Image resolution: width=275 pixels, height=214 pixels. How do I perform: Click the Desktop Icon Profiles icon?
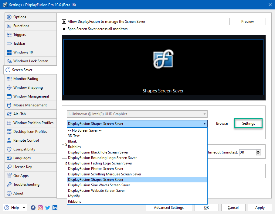tap(9, 132)
